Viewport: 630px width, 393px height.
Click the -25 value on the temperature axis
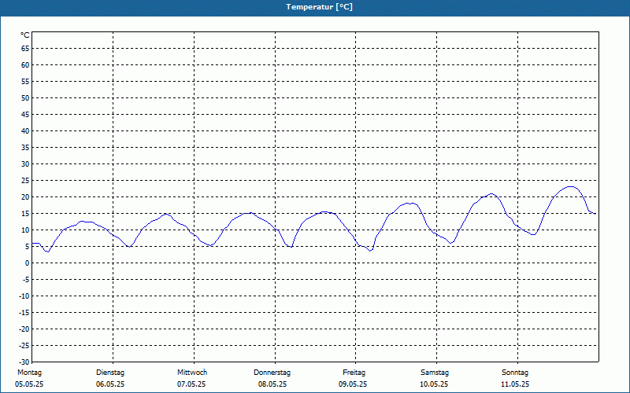click(24, 345)
